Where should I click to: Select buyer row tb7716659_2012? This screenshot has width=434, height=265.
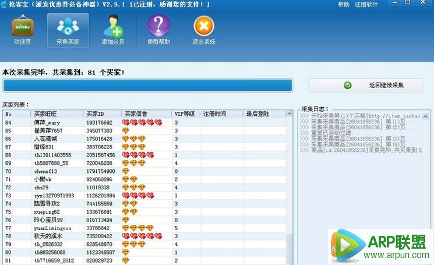(x=144, y=260)
